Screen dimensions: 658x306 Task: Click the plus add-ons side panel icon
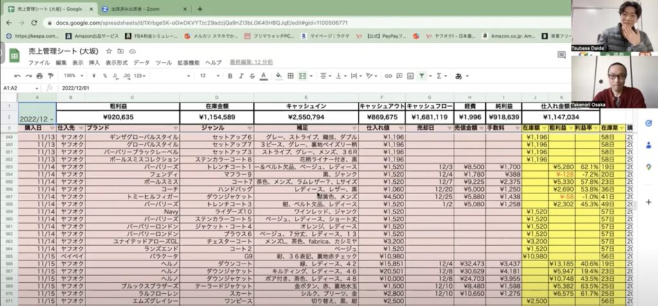pos(649,202)
